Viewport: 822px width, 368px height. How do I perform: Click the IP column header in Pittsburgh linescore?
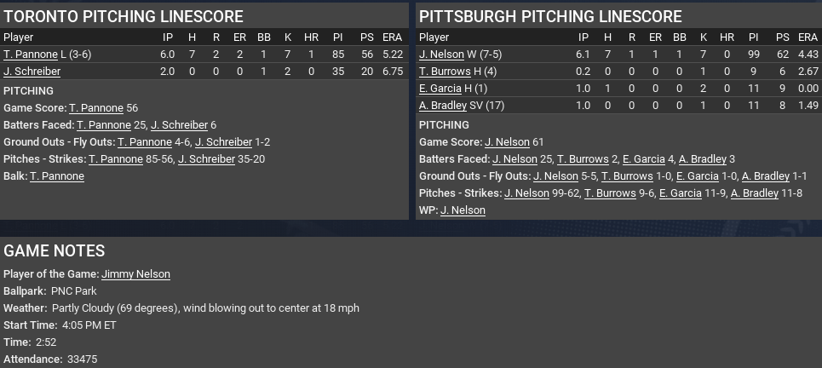click(583, 37)
